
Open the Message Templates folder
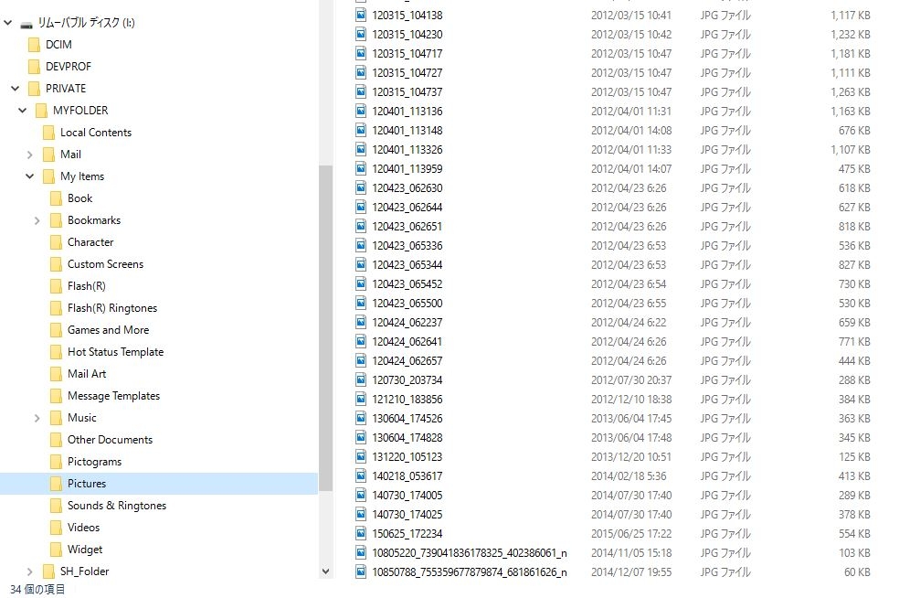tap(113, 396)
